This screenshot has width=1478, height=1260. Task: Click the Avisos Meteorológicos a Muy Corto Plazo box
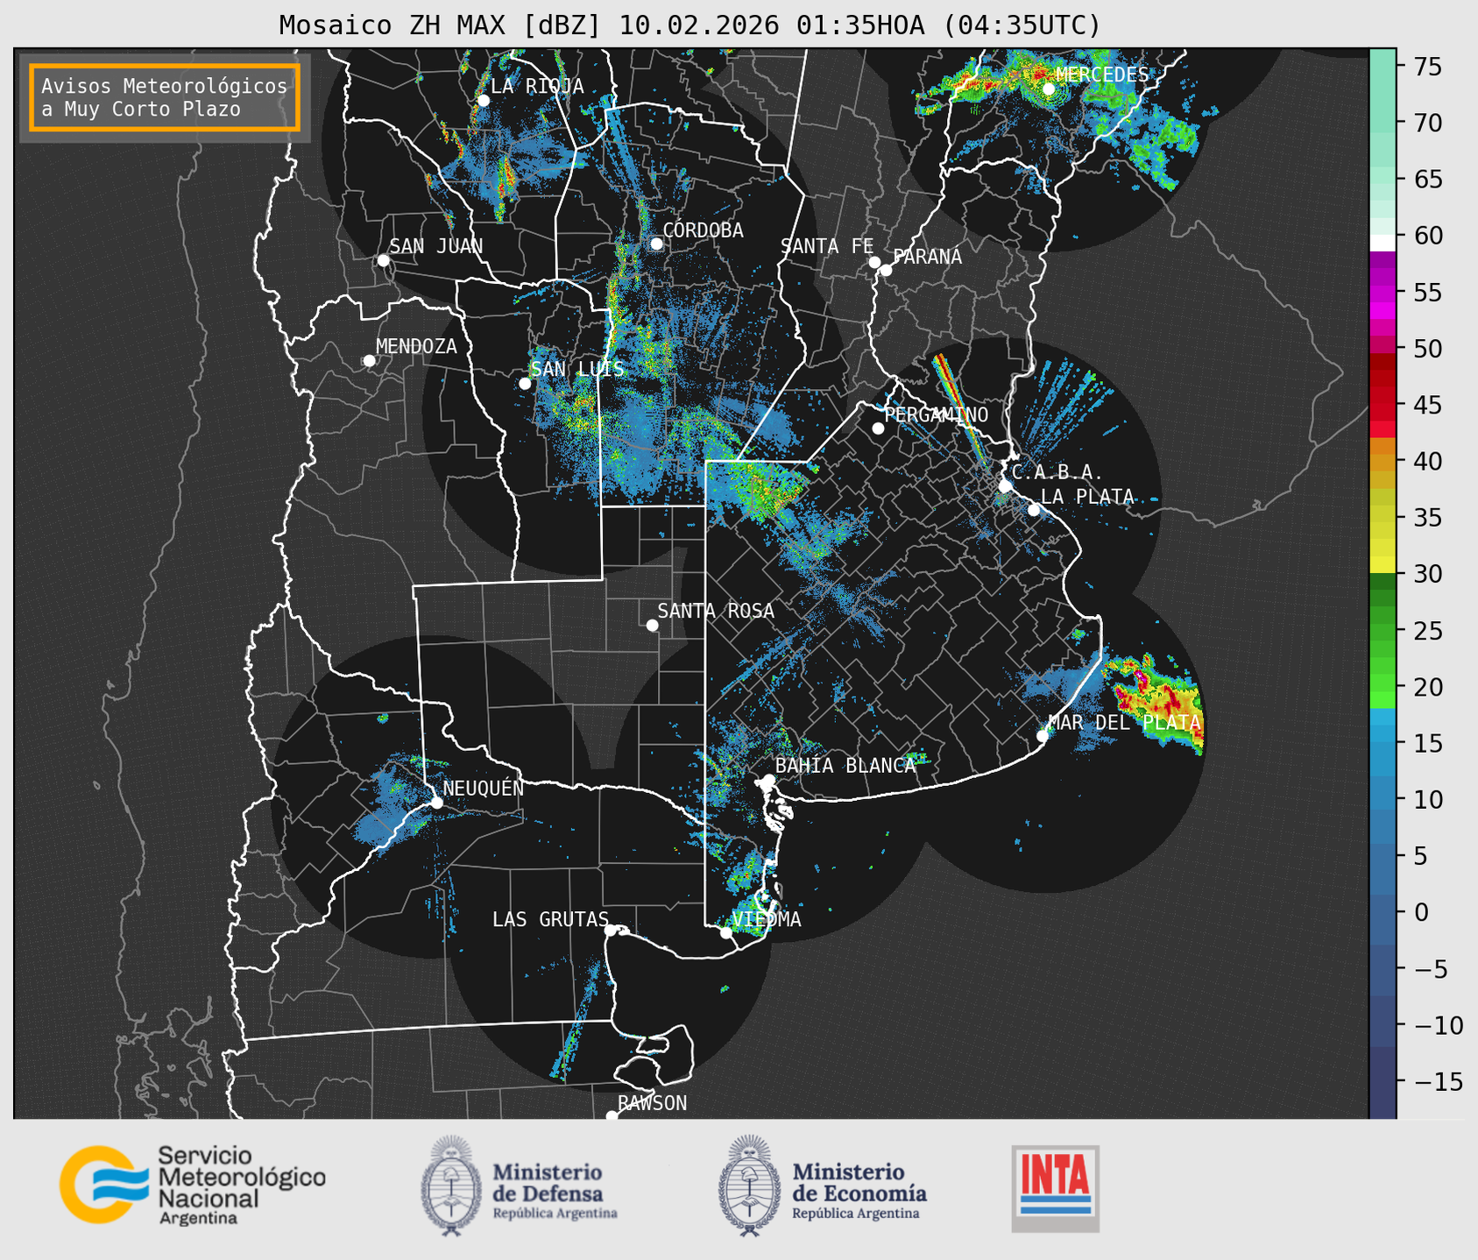(x=165, y=97)
